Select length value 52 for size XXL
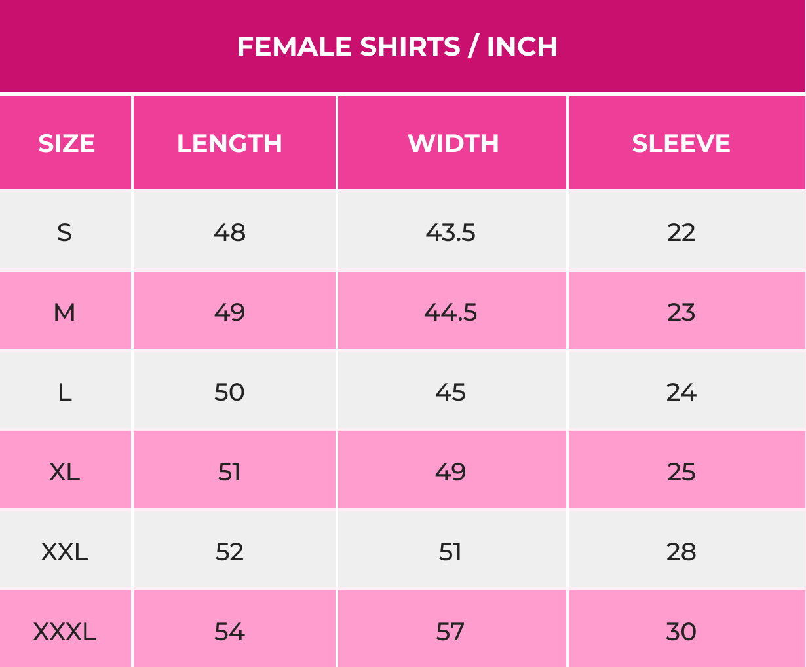The width and height of the screenshot is (806, 667). pyautogui.click(x=229, y=552)
